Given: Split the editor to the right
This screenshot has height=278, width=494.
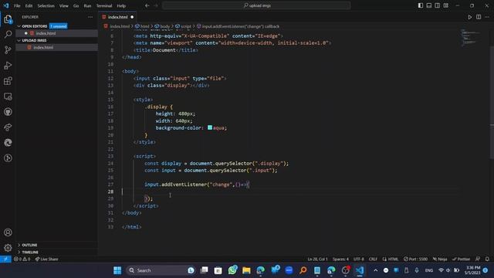Looking at the screenshot, I should pyautogui.click(x=479, y=17).
